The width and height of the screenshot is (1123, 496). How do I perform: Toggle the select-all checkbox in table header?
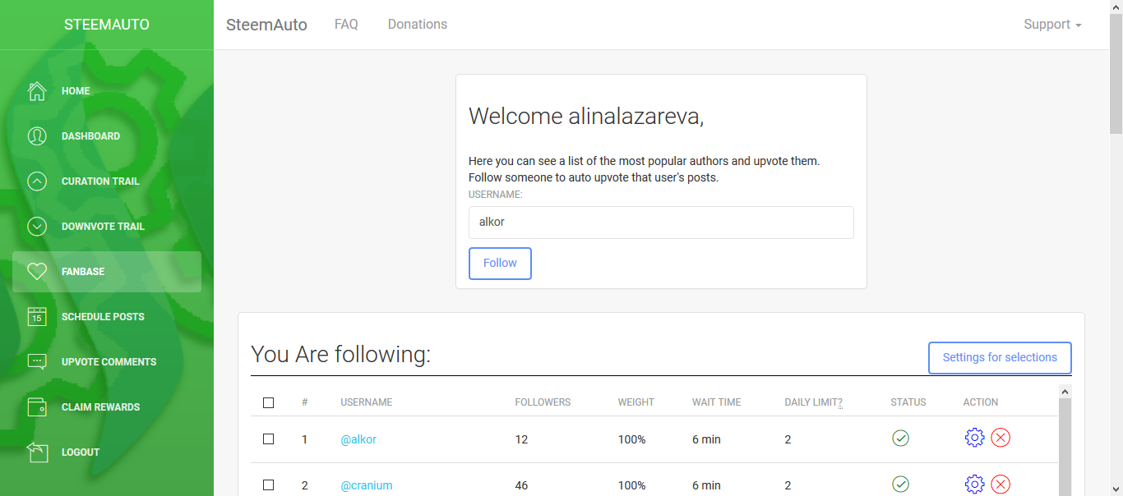point(268,402)
